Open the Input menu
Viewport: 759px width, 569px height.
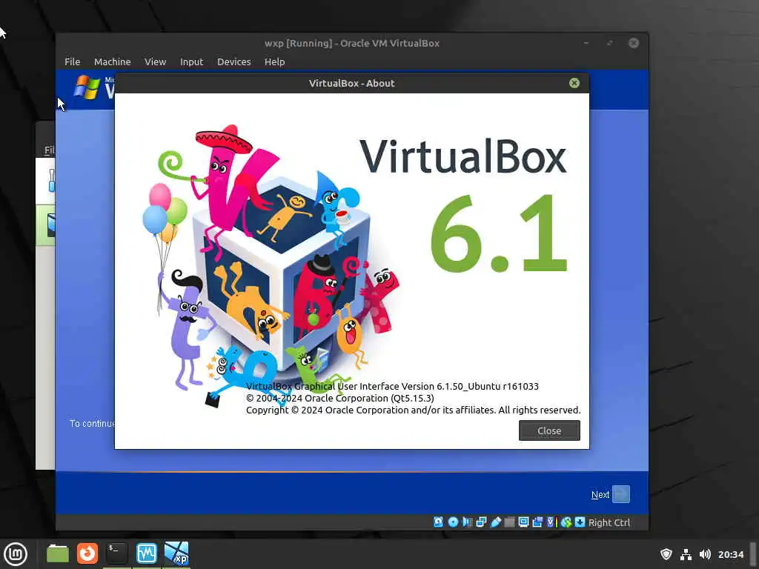pos(192,62)
